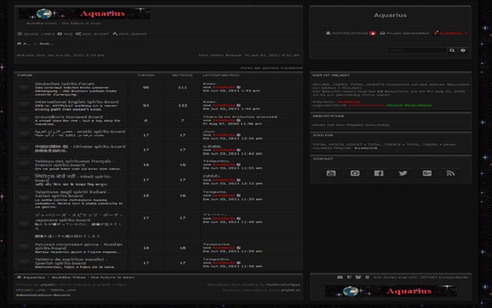Viewport: 492px width, 308px height.
Task: Open the RSS feed icon
Action: point(450,173)
